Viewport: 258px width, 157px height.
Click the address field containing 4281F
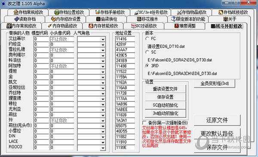125,45
